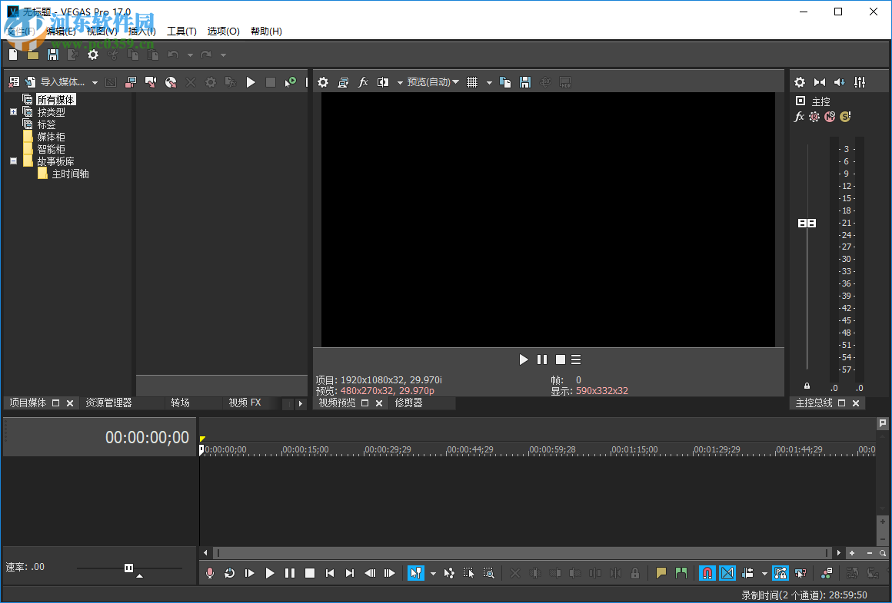
Task: Click the Insert Audio Bus icon in mixer
Action: (x=838, y=82)
